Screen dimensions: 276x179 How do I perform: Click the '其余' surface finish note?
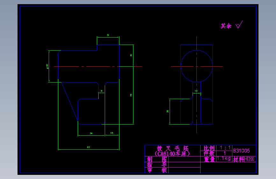click(x=226, y=26)
